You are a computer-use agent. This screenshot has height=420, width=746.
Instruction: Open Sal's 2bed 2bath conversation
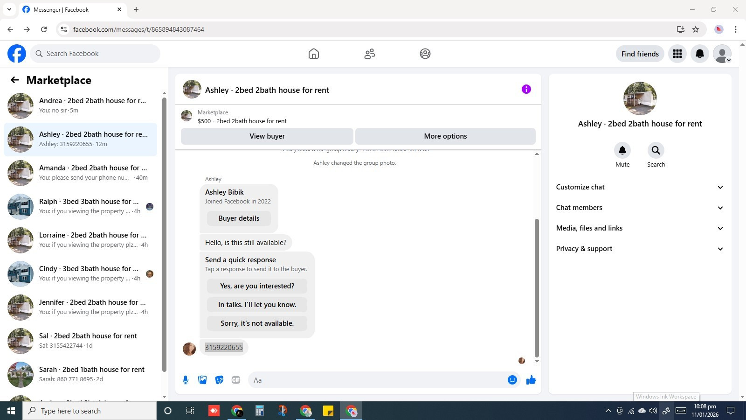coord(80,341)
